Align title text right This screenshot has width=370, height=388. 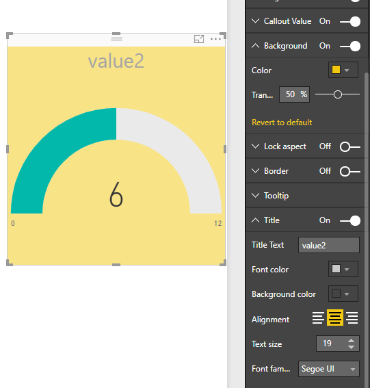coord(352,318)
